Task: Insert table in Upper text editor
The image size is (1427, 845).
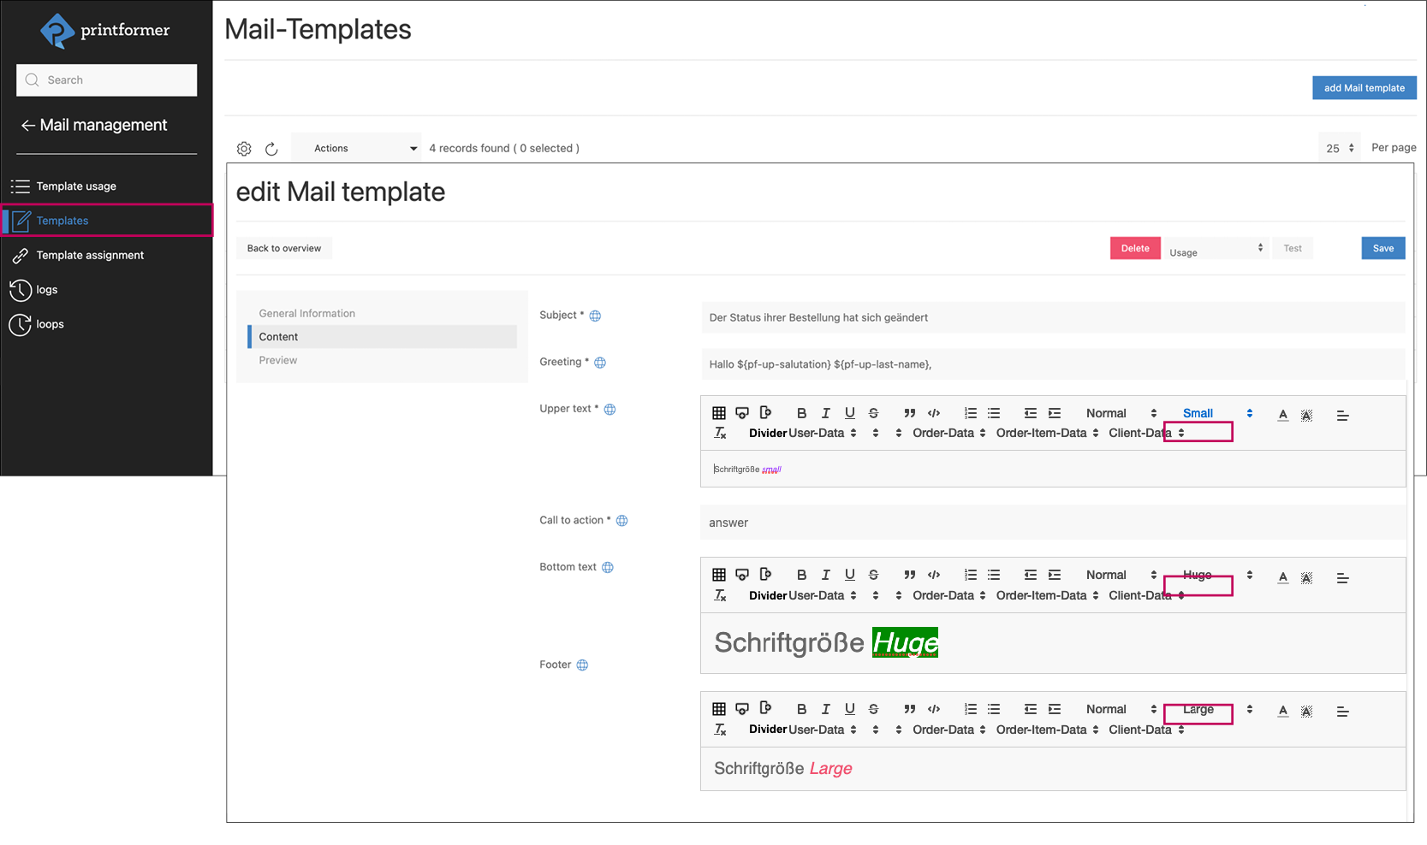Action: point(719,414)
